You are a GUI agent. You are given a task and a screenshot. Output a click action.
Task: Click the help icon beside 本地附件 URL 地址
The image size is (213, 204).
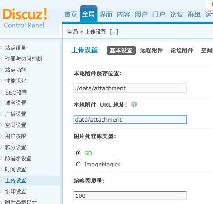tap(134, 104)
